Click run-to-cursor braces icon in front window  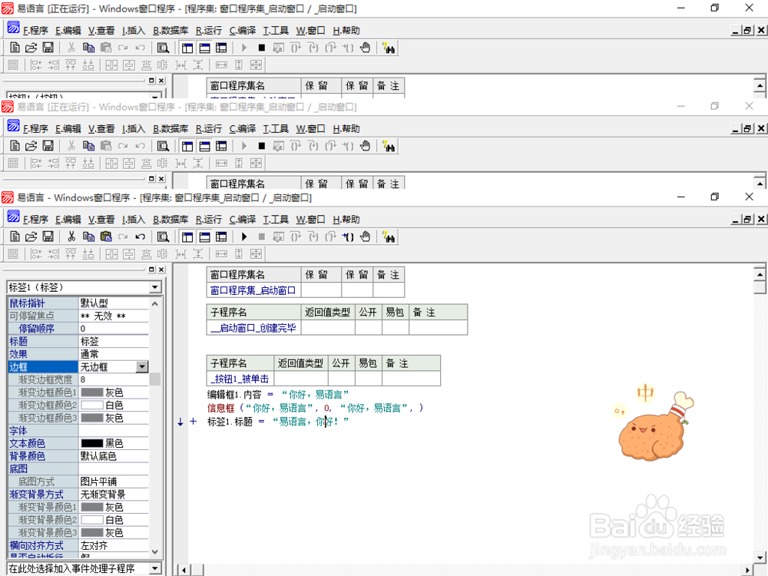[348, 237]
